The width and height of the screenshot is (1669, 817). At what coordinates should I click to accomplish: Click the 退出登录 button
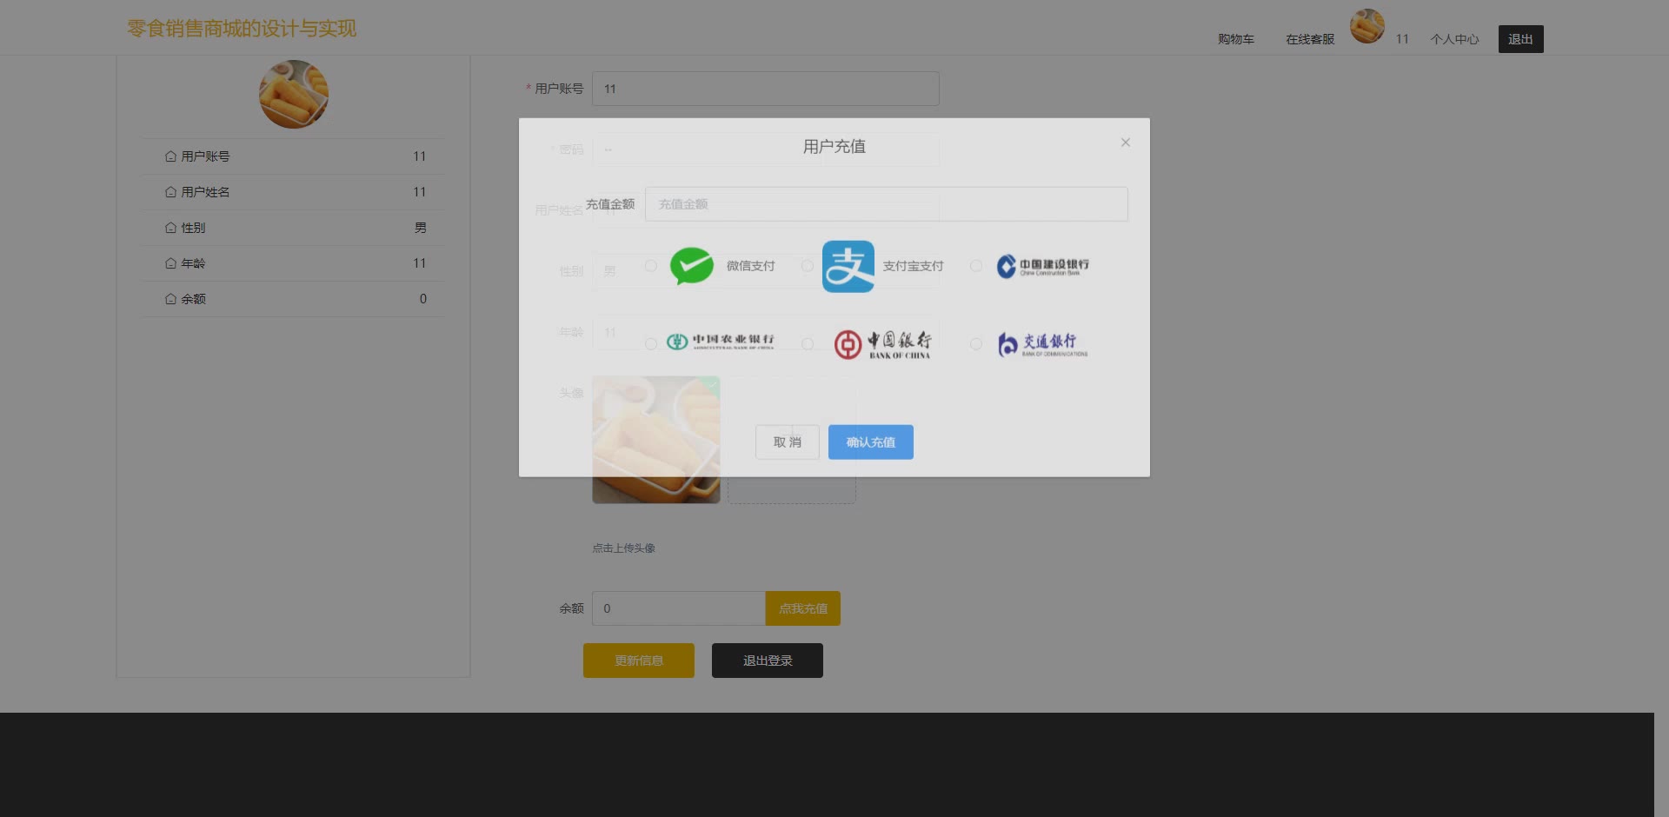768,661
